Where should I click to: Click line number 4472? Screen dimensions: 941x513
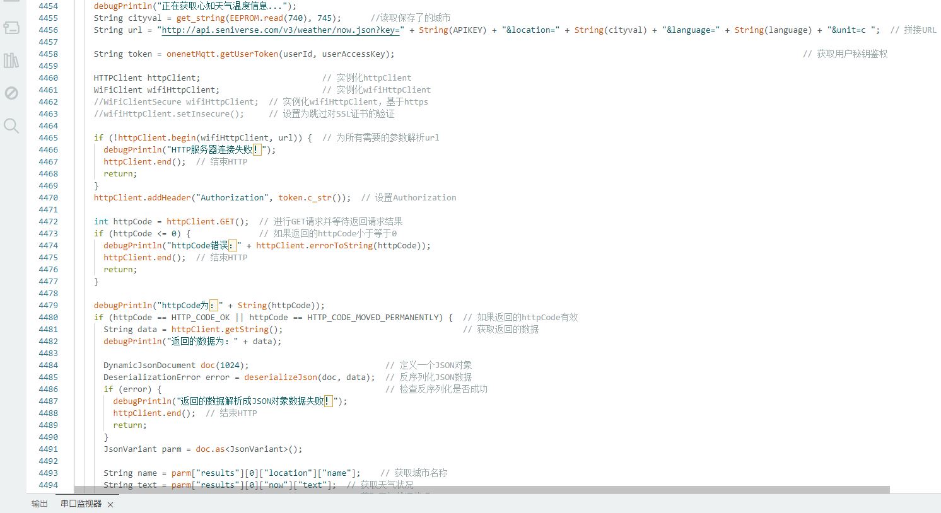pos(48,221)
